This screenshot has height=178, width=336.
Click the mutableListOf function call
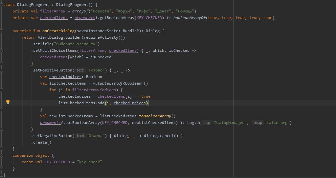point(108,83)
